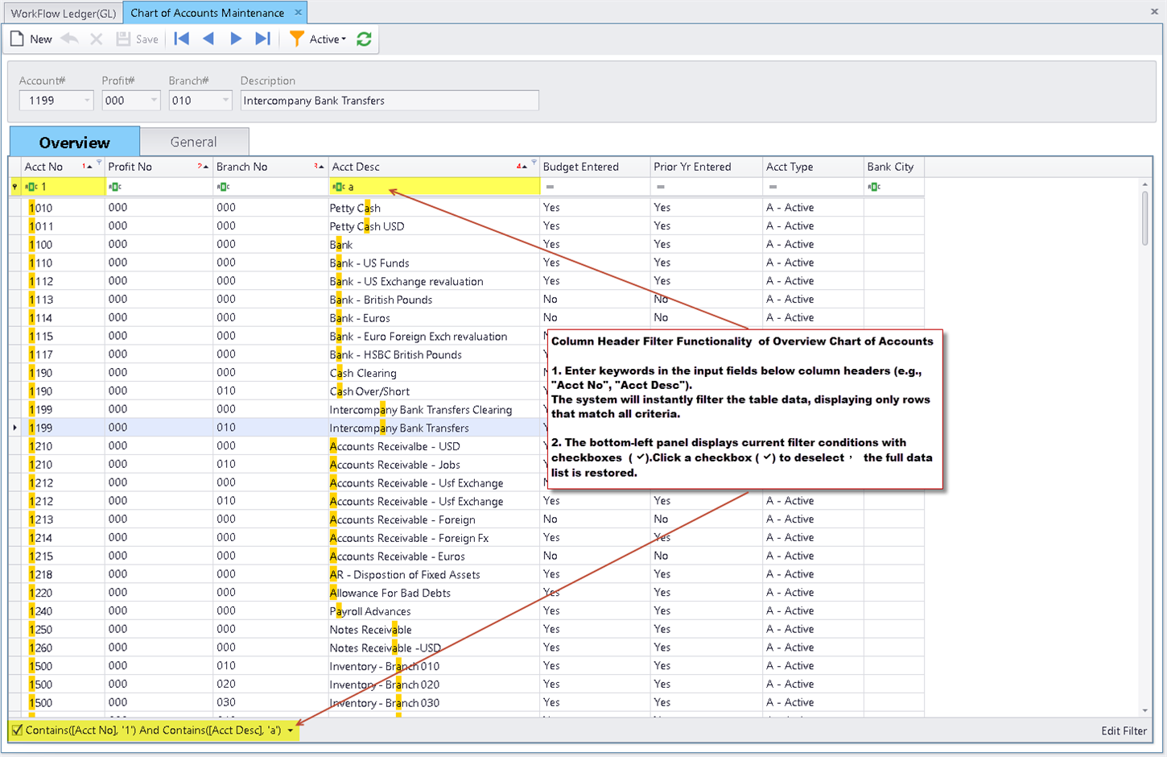The height and width of the screenshot is (757, 1167).
Task: Go to the previous record
Action: point(208,39)
